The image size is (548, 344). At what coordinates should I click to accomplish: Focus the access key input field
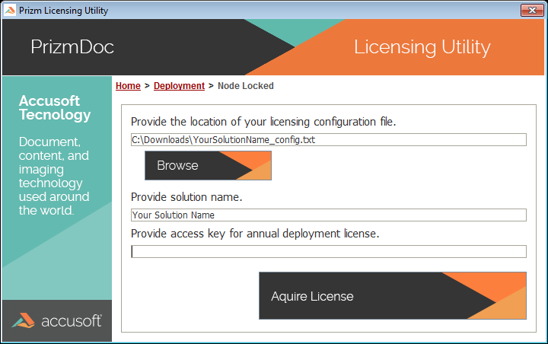click(328, 252)
